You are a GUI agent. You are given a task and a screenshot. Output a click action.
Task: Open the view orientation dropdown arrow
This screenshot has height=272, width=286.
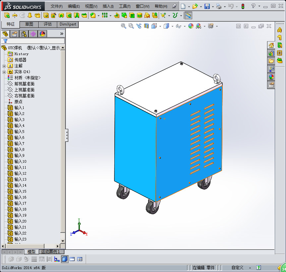tap(159, 26)
